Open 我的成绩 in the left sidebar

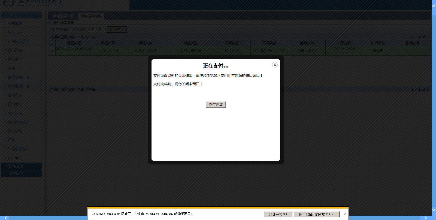click(15, 131)
